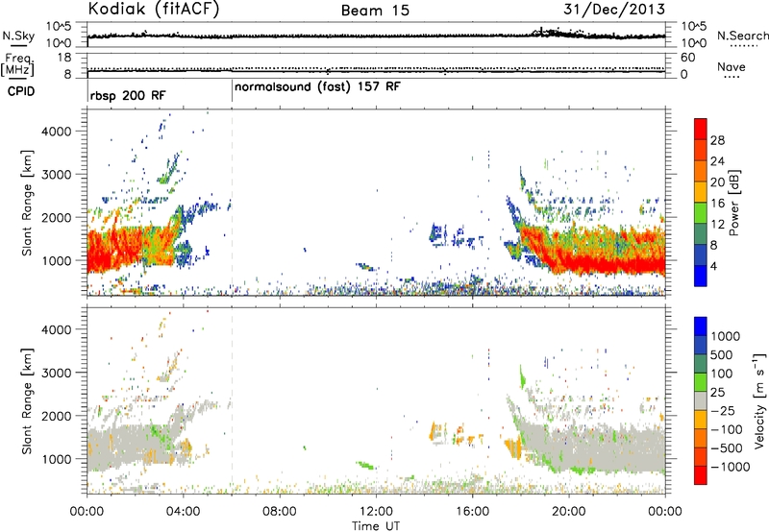The height and width of the screenshot is (532, 769).
Task: Click the '08:00' time tick label
Action: [x=280, y=512]
